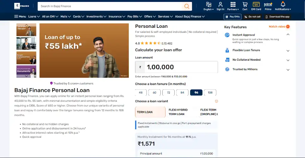Click the No Collateral Needed icon
Viewport: 305px width, 158px height.
(x=227, y=60)
